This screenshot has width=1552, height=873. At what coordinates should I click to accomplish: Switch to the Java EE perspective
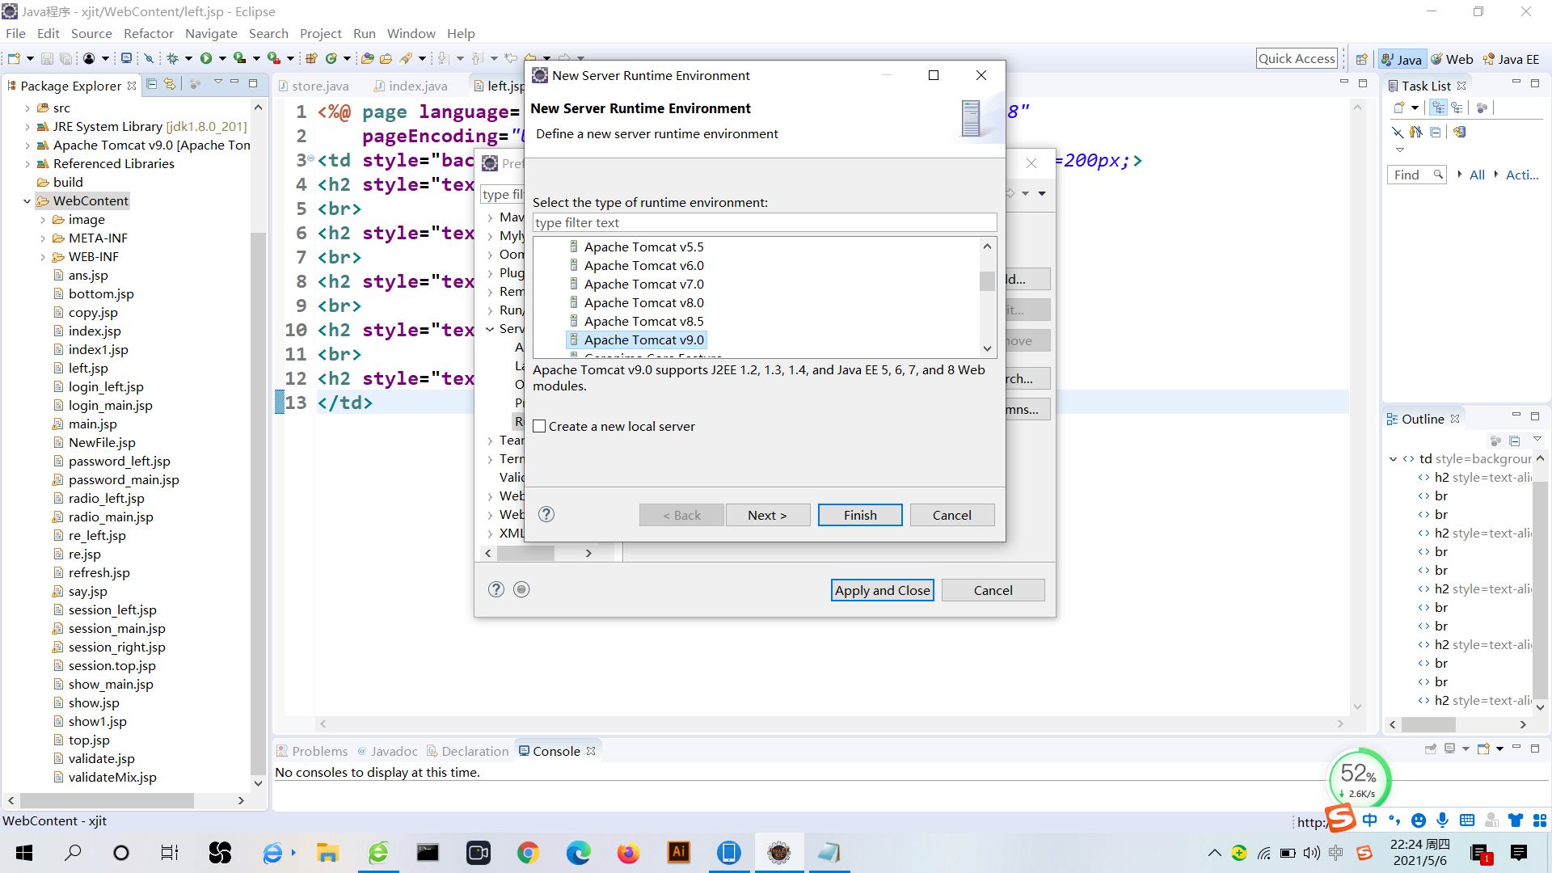click(x=1511, y=59)
